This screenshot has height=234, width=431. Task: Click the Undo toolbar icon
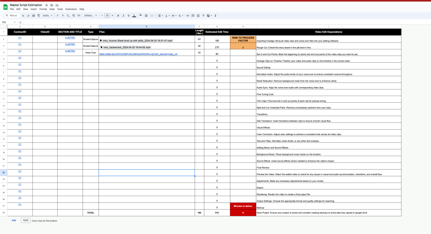(23, 16)
